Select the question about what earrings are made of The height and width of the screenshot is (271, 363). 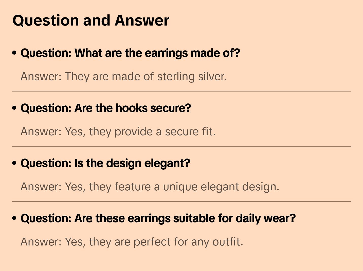point(130,53)
